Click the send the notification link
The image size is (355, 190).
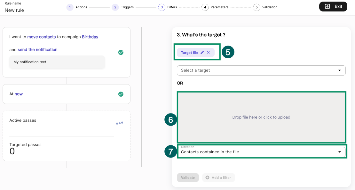[x=38, y=50]
